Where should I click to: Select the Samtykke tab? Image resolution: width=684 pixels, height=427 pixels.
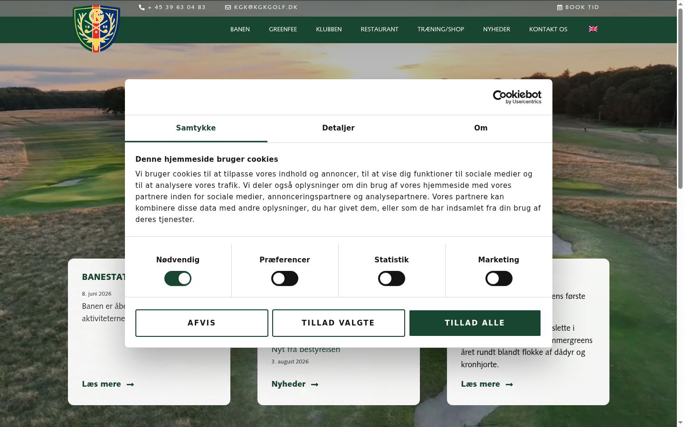click(196, 128)
